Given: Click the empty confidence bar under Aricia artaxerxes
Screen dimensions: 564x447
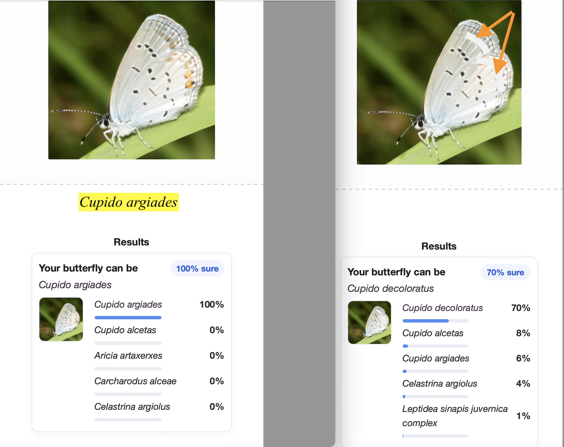Looking at the screenshot, I should pos(128,369).
